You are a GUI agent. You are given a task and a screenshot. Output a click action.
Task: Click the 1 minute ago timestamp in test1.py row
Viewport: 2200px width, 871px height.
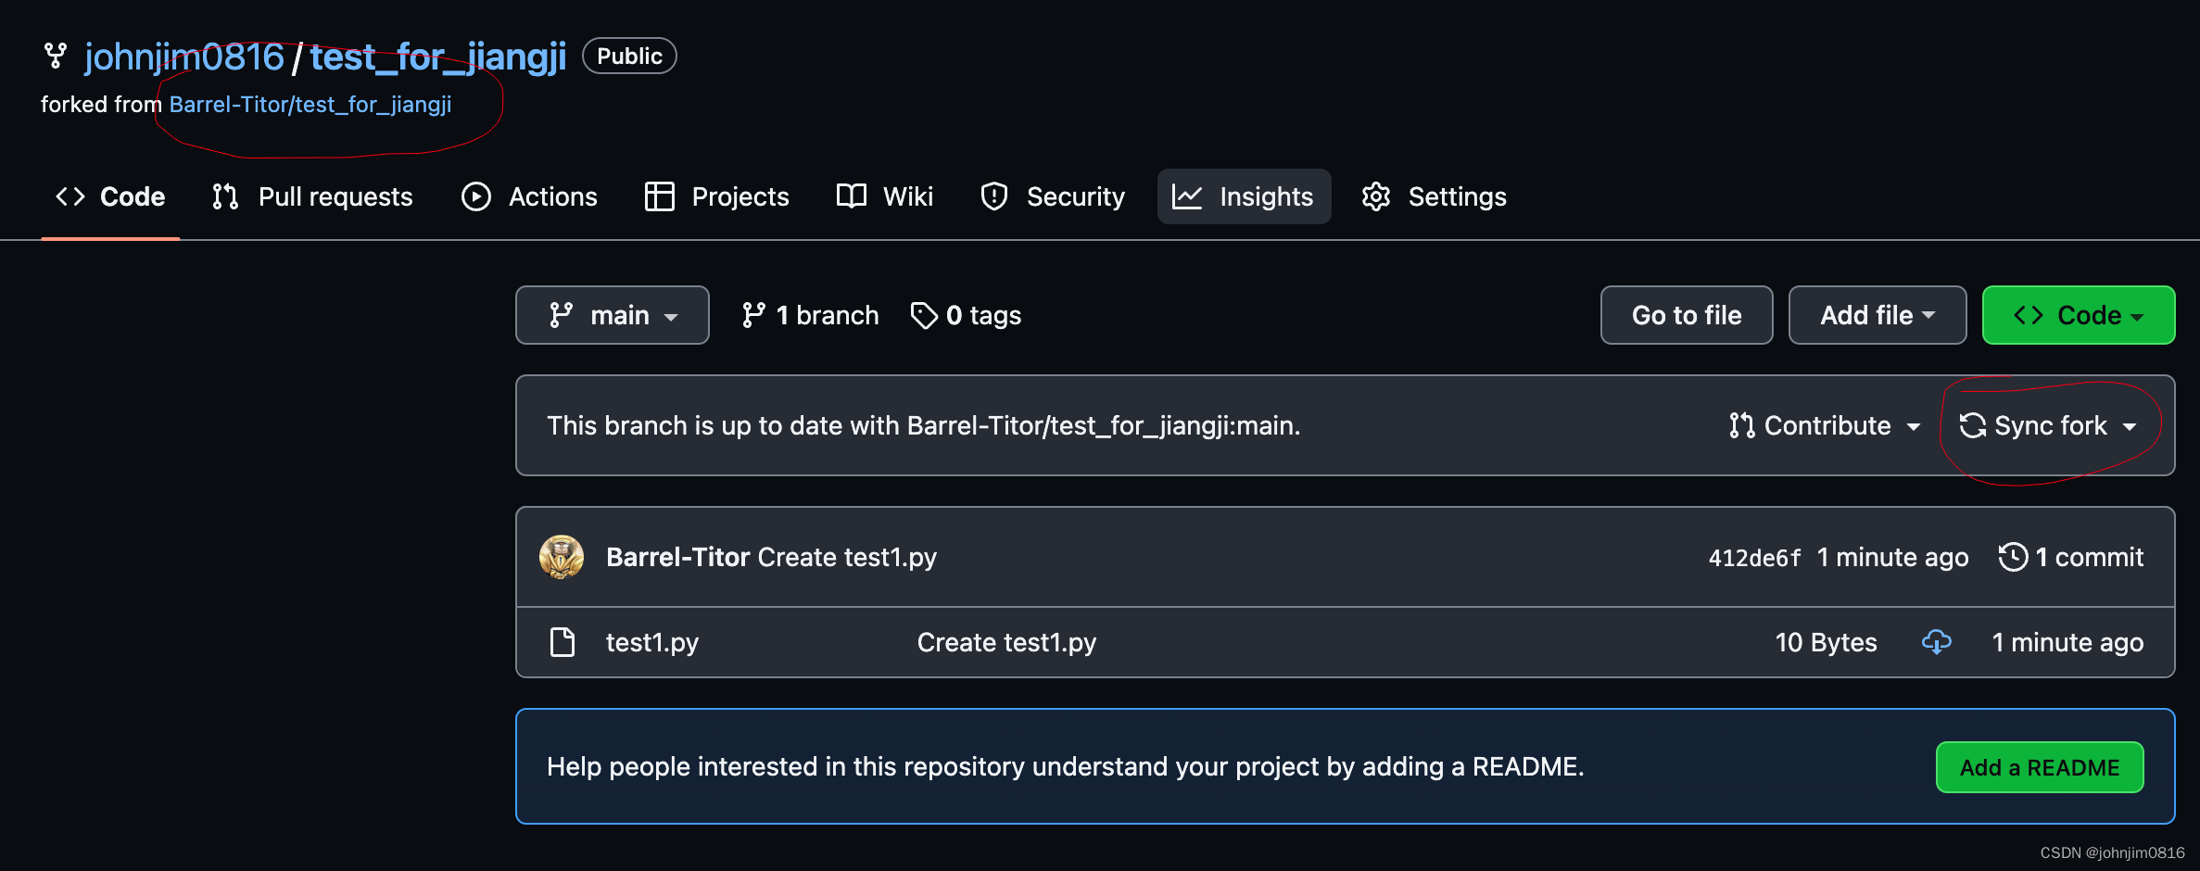pos(2067,642)
